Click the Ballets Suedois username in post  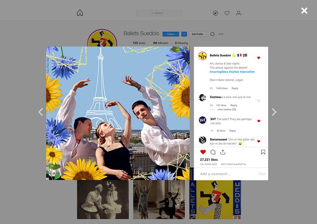click(220, 55)
